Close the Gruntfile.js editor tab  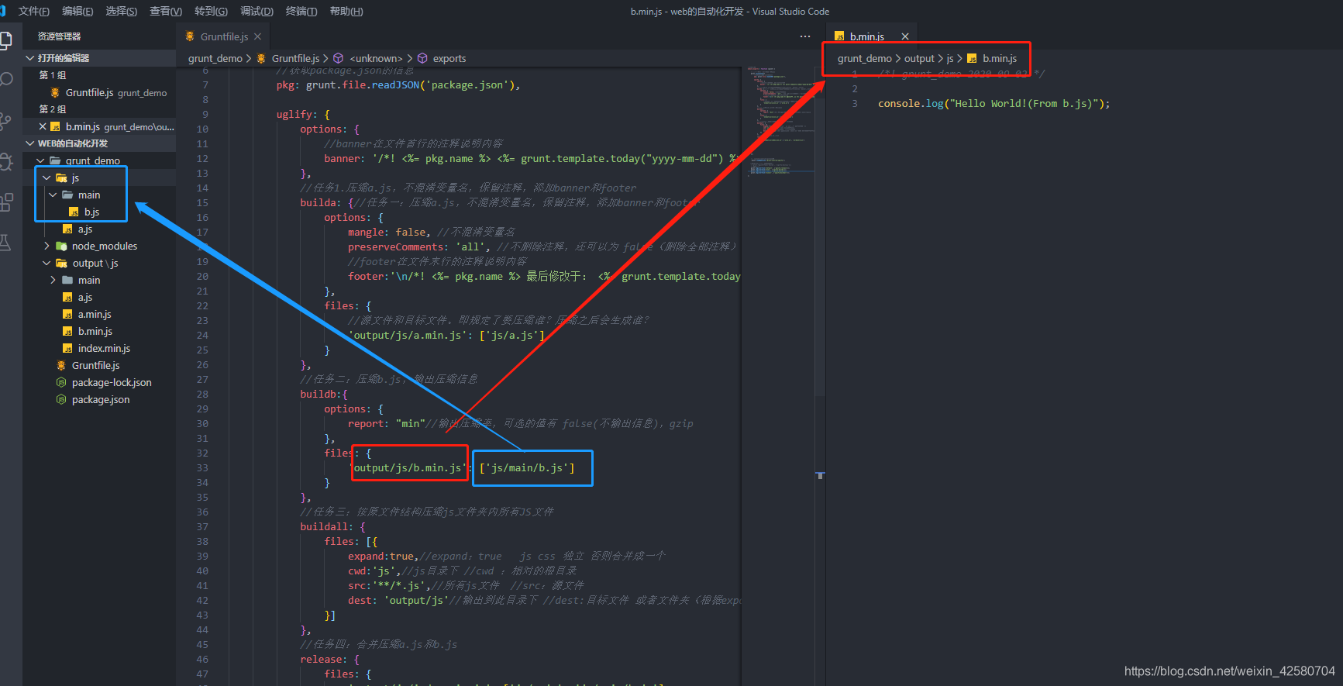click(258, 36)
